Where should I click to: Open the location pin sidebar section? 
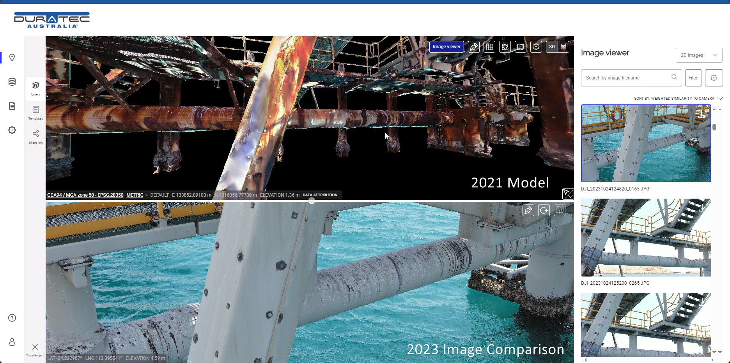coord(12,58)
